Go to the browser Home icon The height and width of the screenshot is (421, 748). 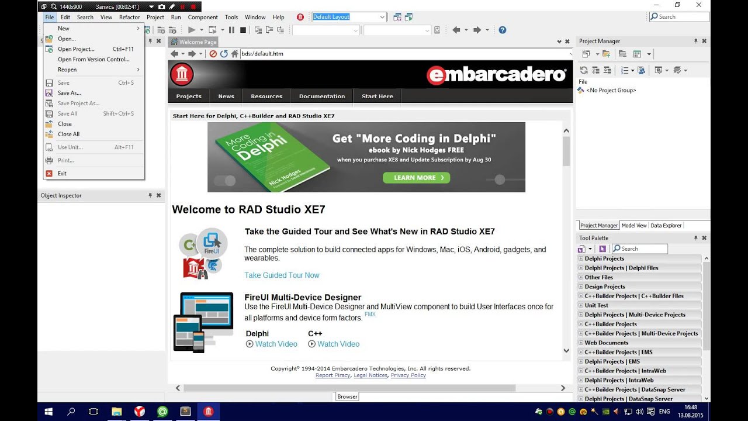[x=234, y=54]
